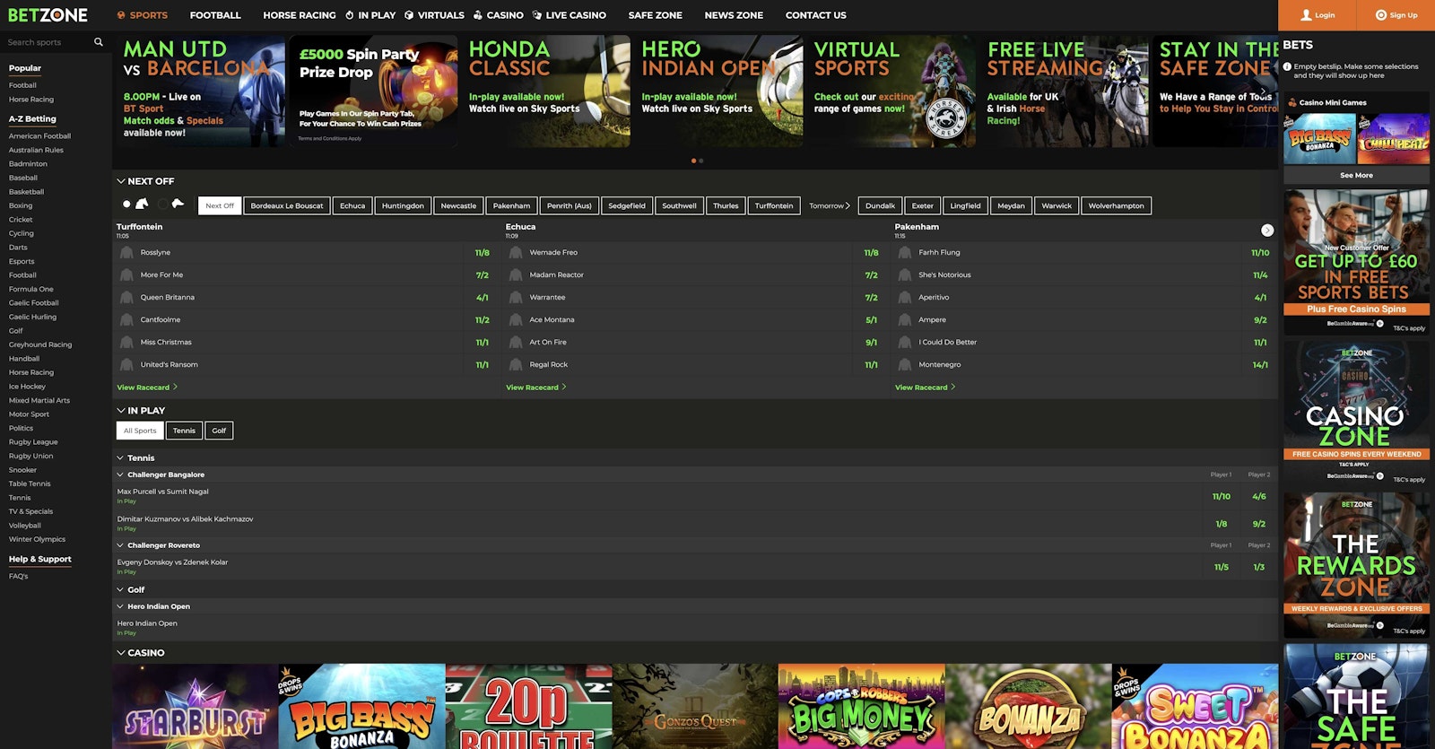Select the horse racing radio button
1435x749 pixels.
click(126, 205)
